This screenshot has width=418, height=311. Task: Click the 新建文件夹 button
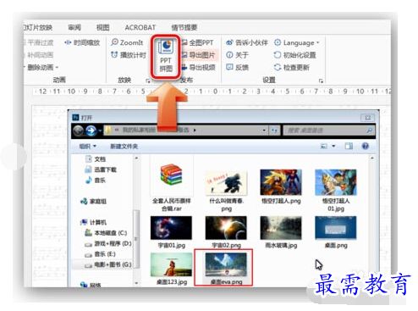(x=124, y=146)
